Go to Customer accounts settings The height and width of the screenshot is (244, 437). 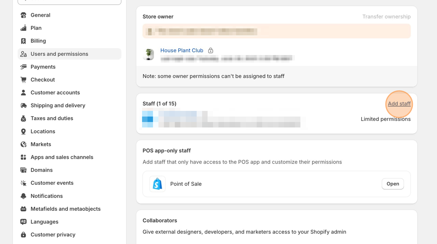55,93
